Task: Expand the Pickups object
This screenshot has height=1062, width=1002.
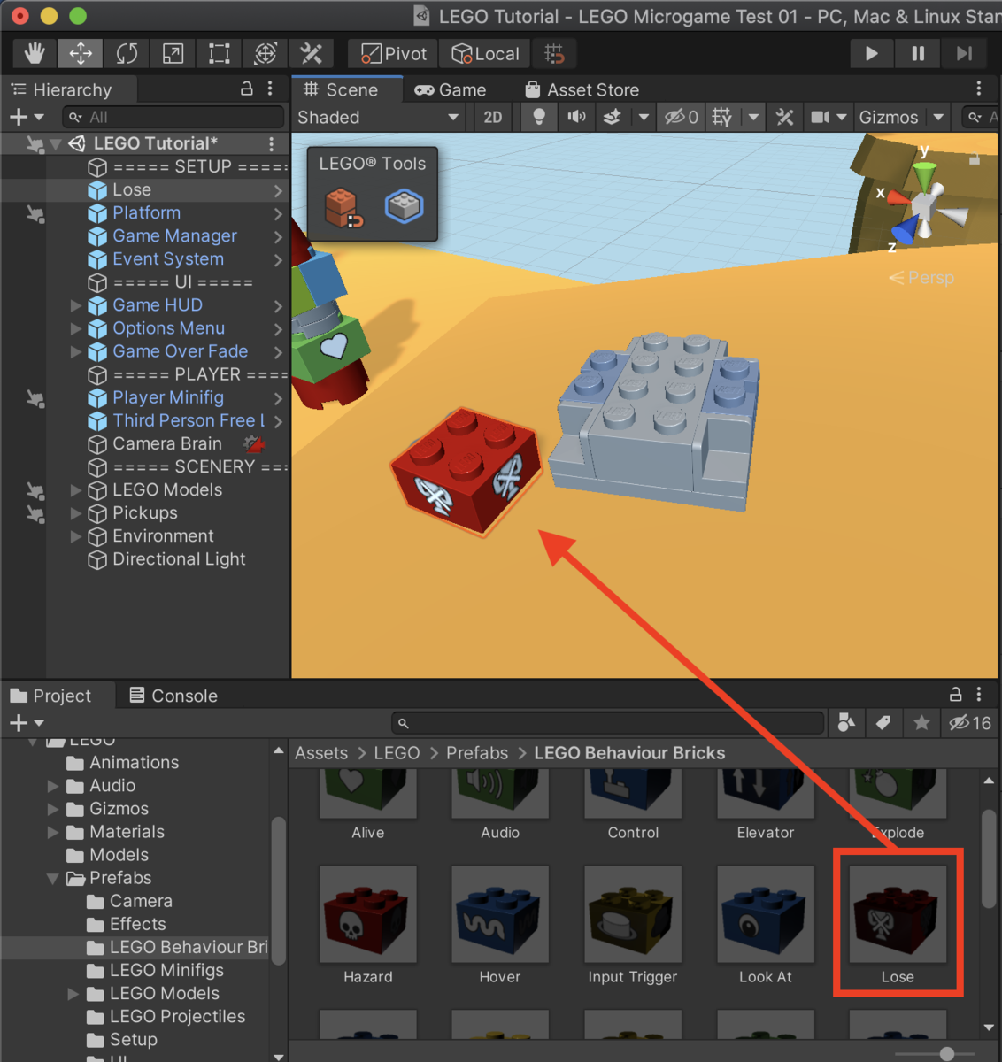Action: coord(76,512)
